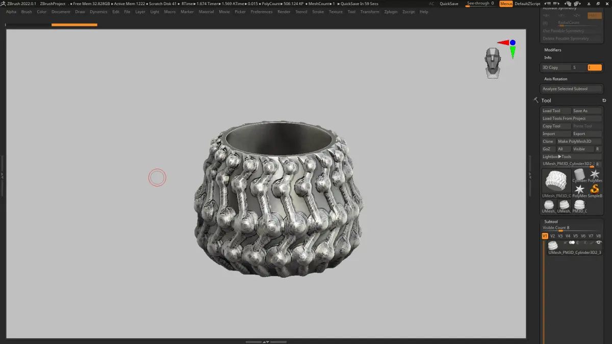Adjust the current tool name slider

point(568,164)
